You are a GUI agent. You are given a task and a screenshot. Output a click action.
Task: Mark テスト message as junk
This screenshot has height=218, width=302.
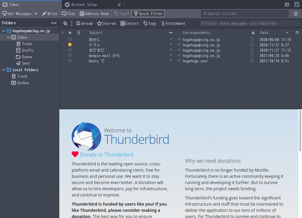tap(252, 45)
